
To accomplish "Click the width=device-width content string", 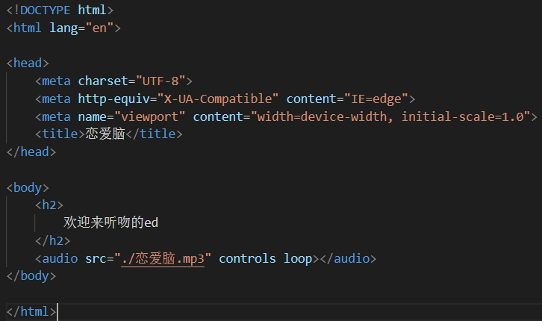I will coord(326,116).
